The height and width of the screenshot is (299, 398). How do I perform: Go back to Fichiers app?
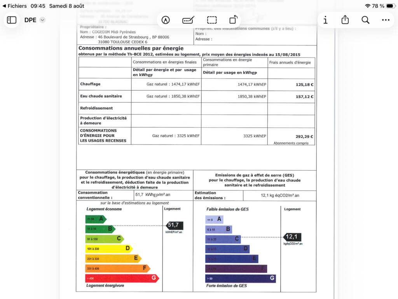(15, 6)
